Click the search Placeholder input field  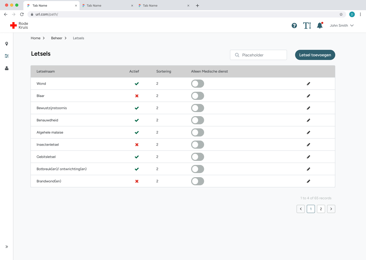coord(258,55)
